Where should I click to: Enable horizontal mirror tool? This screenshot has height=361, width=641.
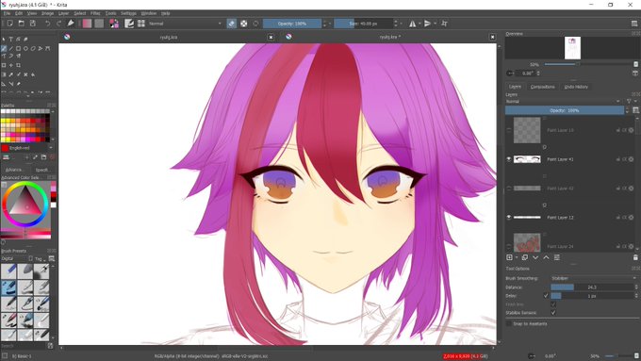coord(413,24)
